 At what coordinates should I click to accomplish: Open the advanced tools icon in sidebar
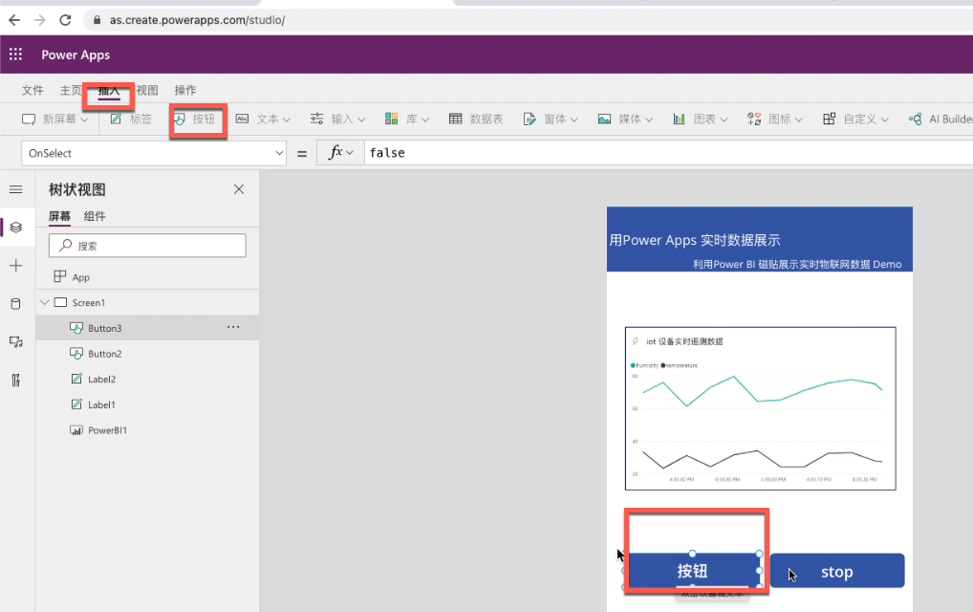pyautogui.click(x=16, y=380)
